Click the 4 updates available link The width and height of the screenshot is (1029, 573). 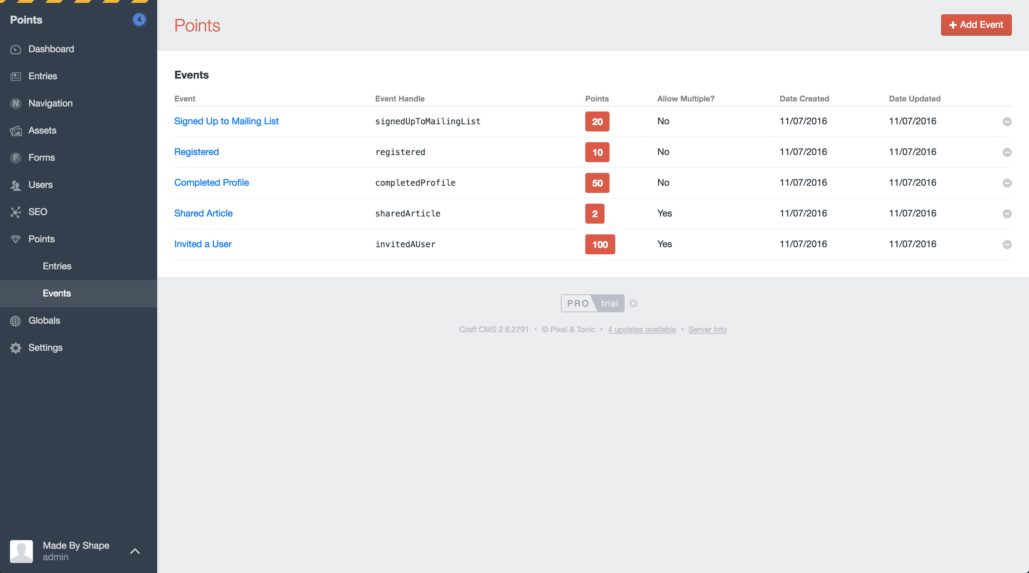(642, 330)
